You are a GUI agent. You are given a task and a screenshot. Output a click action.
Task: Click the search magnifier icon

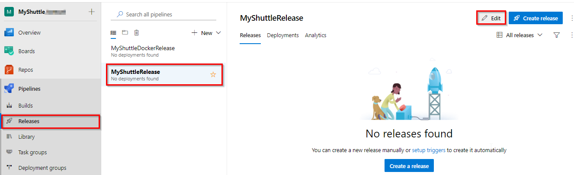pyautogui.click(x=119, y=14)
